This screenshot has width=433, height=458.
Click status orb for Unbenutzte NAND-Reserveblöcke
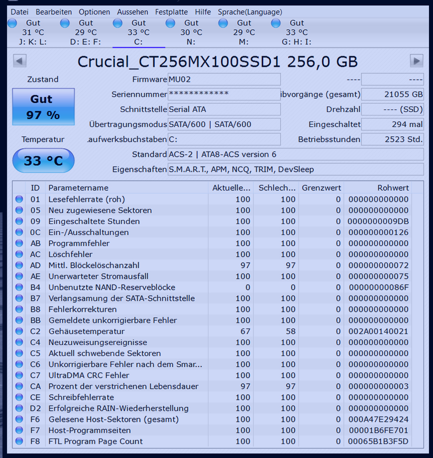[19, 287]
